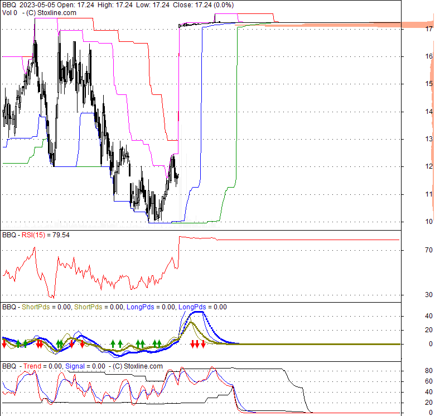
Task: Click the RSI value 79.54
Action: (x=61, y=235)
